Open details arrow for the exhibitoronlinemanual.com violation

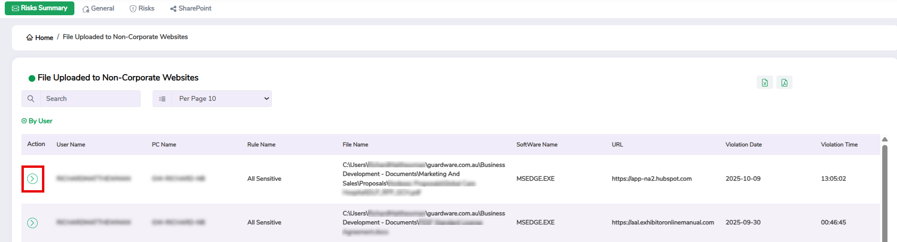click(32, 223)
